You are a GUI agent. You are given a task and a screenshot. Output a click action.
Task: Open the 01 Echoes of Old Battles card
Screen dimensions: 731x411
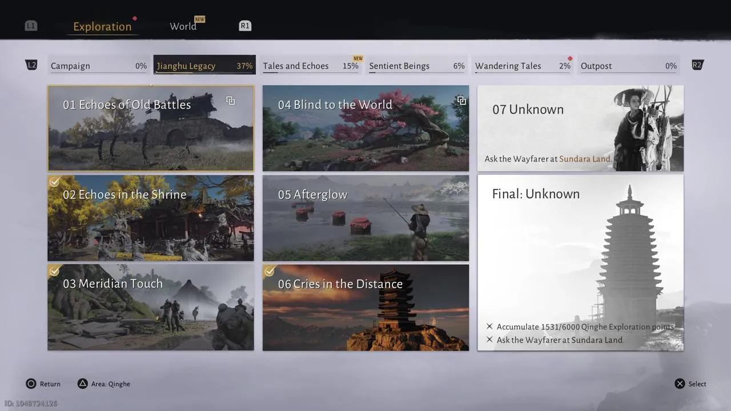pyautogui.click(x=151, y=128)
